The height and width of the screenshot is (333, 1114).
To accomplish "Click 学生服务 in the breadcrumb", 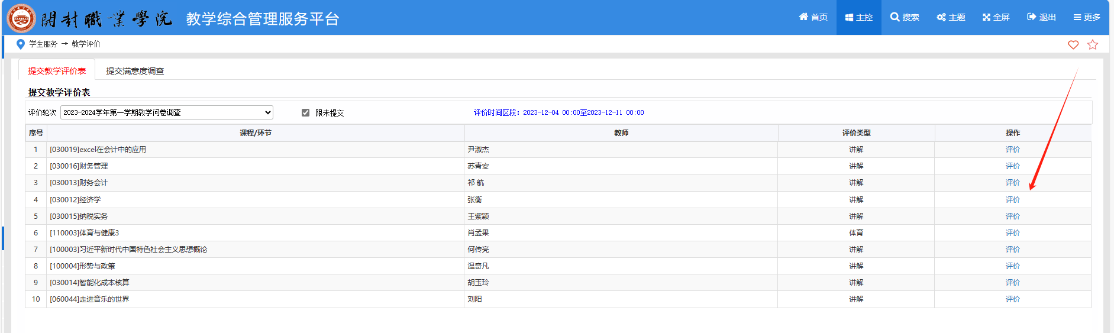I will click(43, 44).
